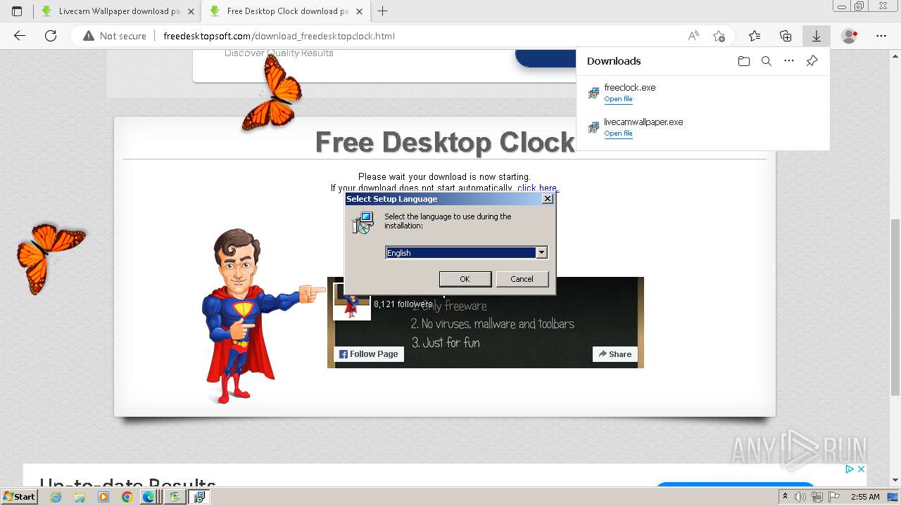Show hidden tray icons arrow
This screenshot has width=901, height=506.
[785, 497]
